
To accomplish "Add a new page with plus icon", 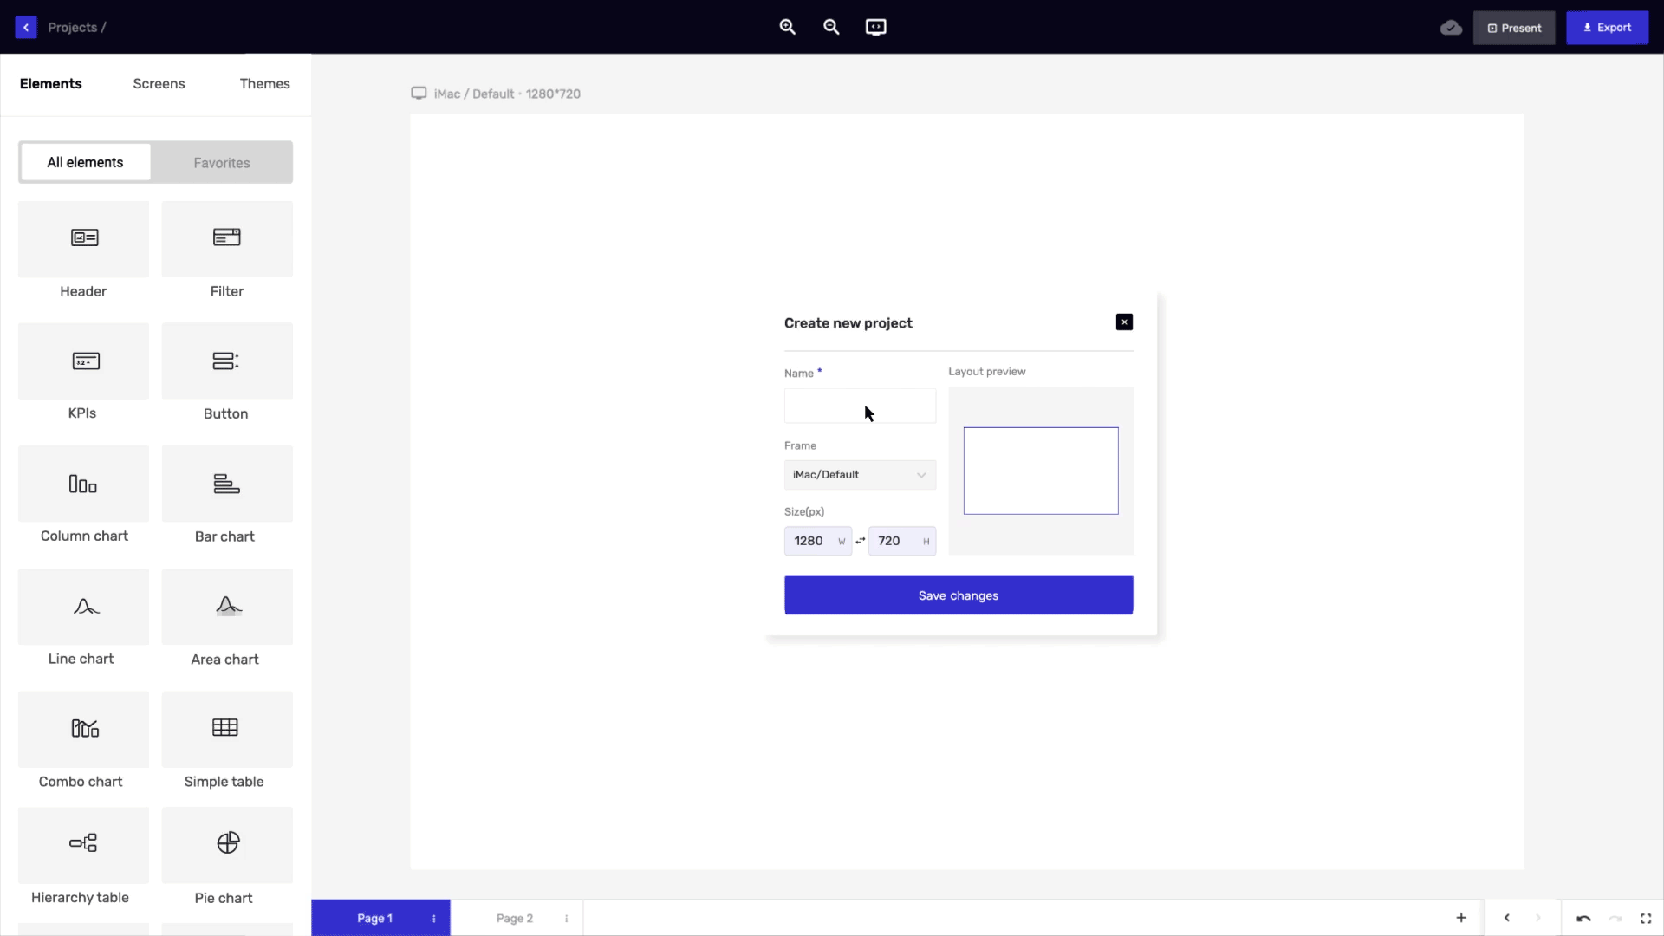I will tap(1461, 918).
